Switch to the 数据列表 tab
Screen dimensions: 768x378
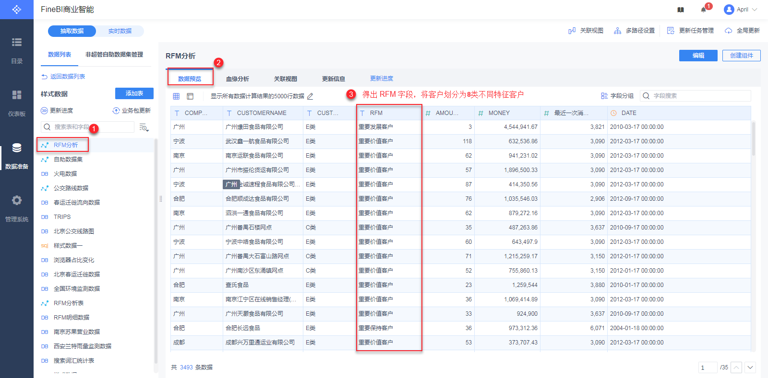pyautogui.click(x=60, y=55)
